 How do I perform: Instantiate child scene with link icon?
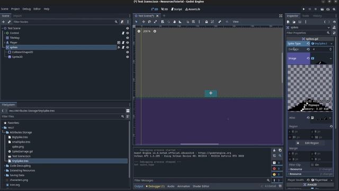[x=9, y=22]
